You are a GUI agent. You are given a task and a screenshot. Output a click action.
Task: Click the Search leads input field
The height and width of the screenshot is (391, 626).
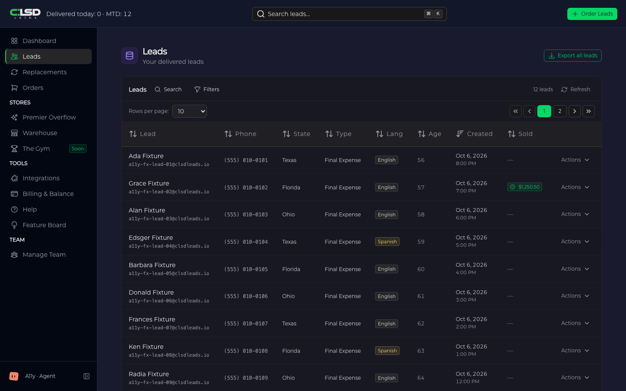click(349, 14)
